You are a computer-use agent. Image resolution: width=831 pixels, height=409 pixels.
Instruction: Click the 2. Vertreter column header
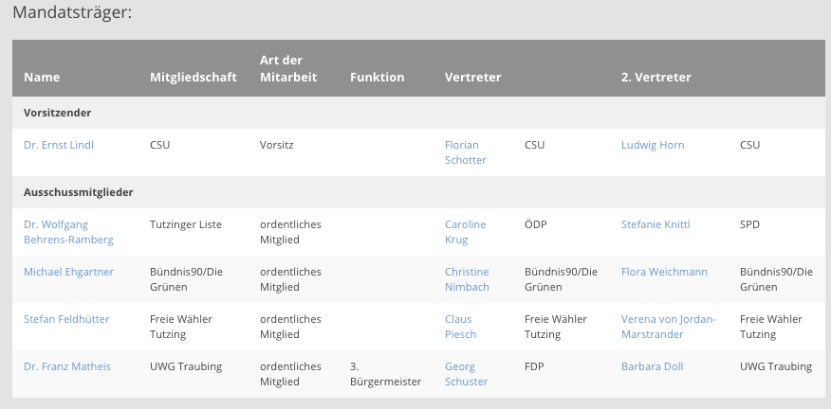pos(656,77)
